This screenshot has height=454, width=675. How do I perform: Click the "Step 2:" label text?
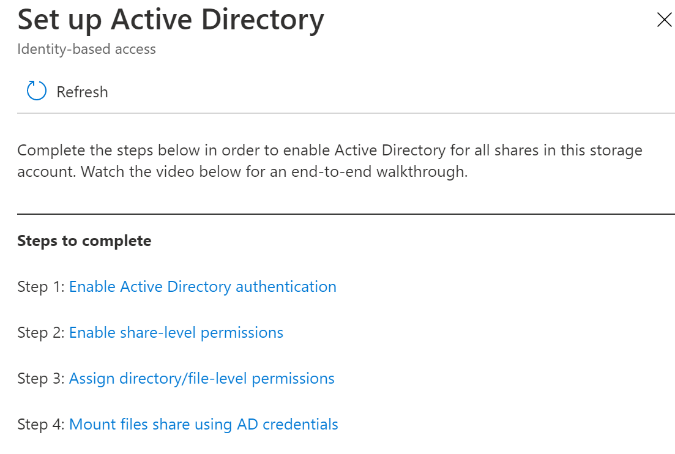coord(41,332)
